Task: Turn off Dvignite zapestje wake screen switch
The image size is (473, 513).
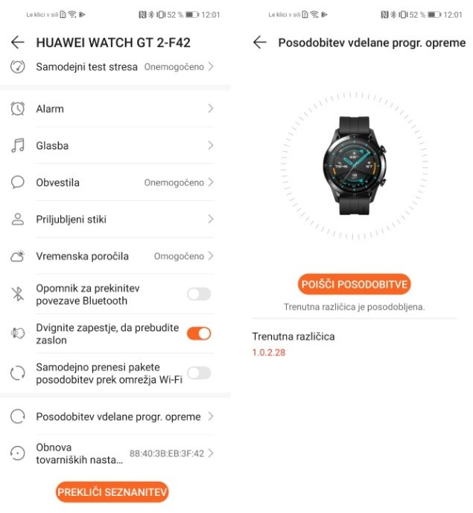Action: point(199,334)
